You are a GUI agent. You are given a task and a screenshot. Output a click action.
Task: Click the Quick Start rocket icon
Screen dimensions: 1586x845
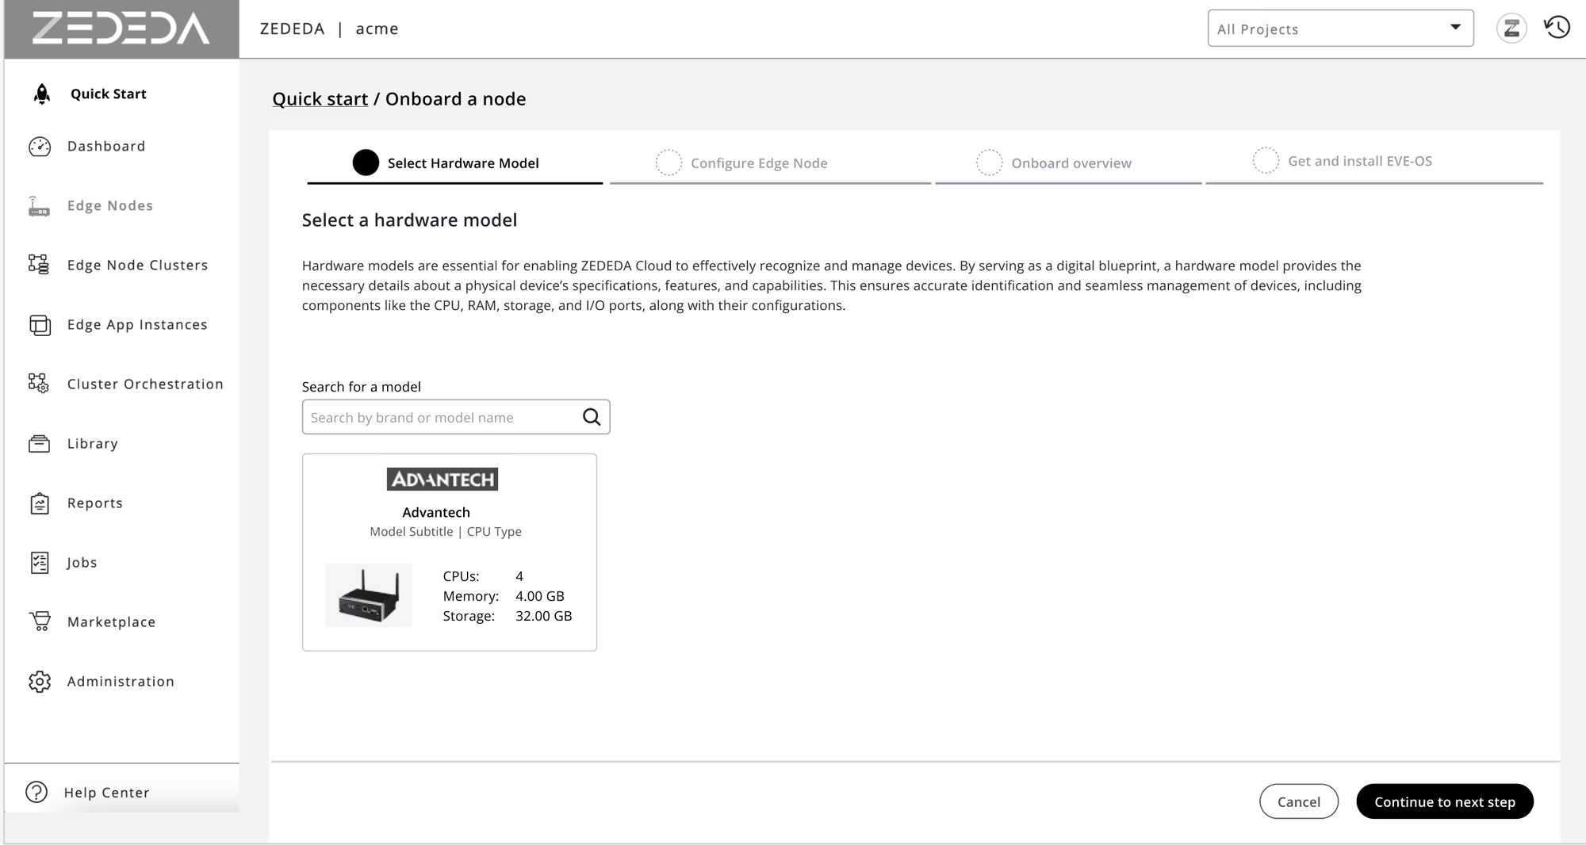[42, 94]
